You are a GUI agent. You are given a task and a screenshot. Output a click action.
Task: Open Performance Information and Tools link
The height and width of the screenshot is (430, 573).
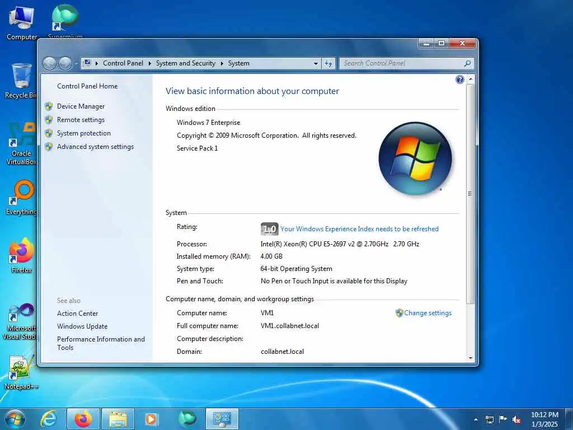pyautogui.click(x=101, y=343)
